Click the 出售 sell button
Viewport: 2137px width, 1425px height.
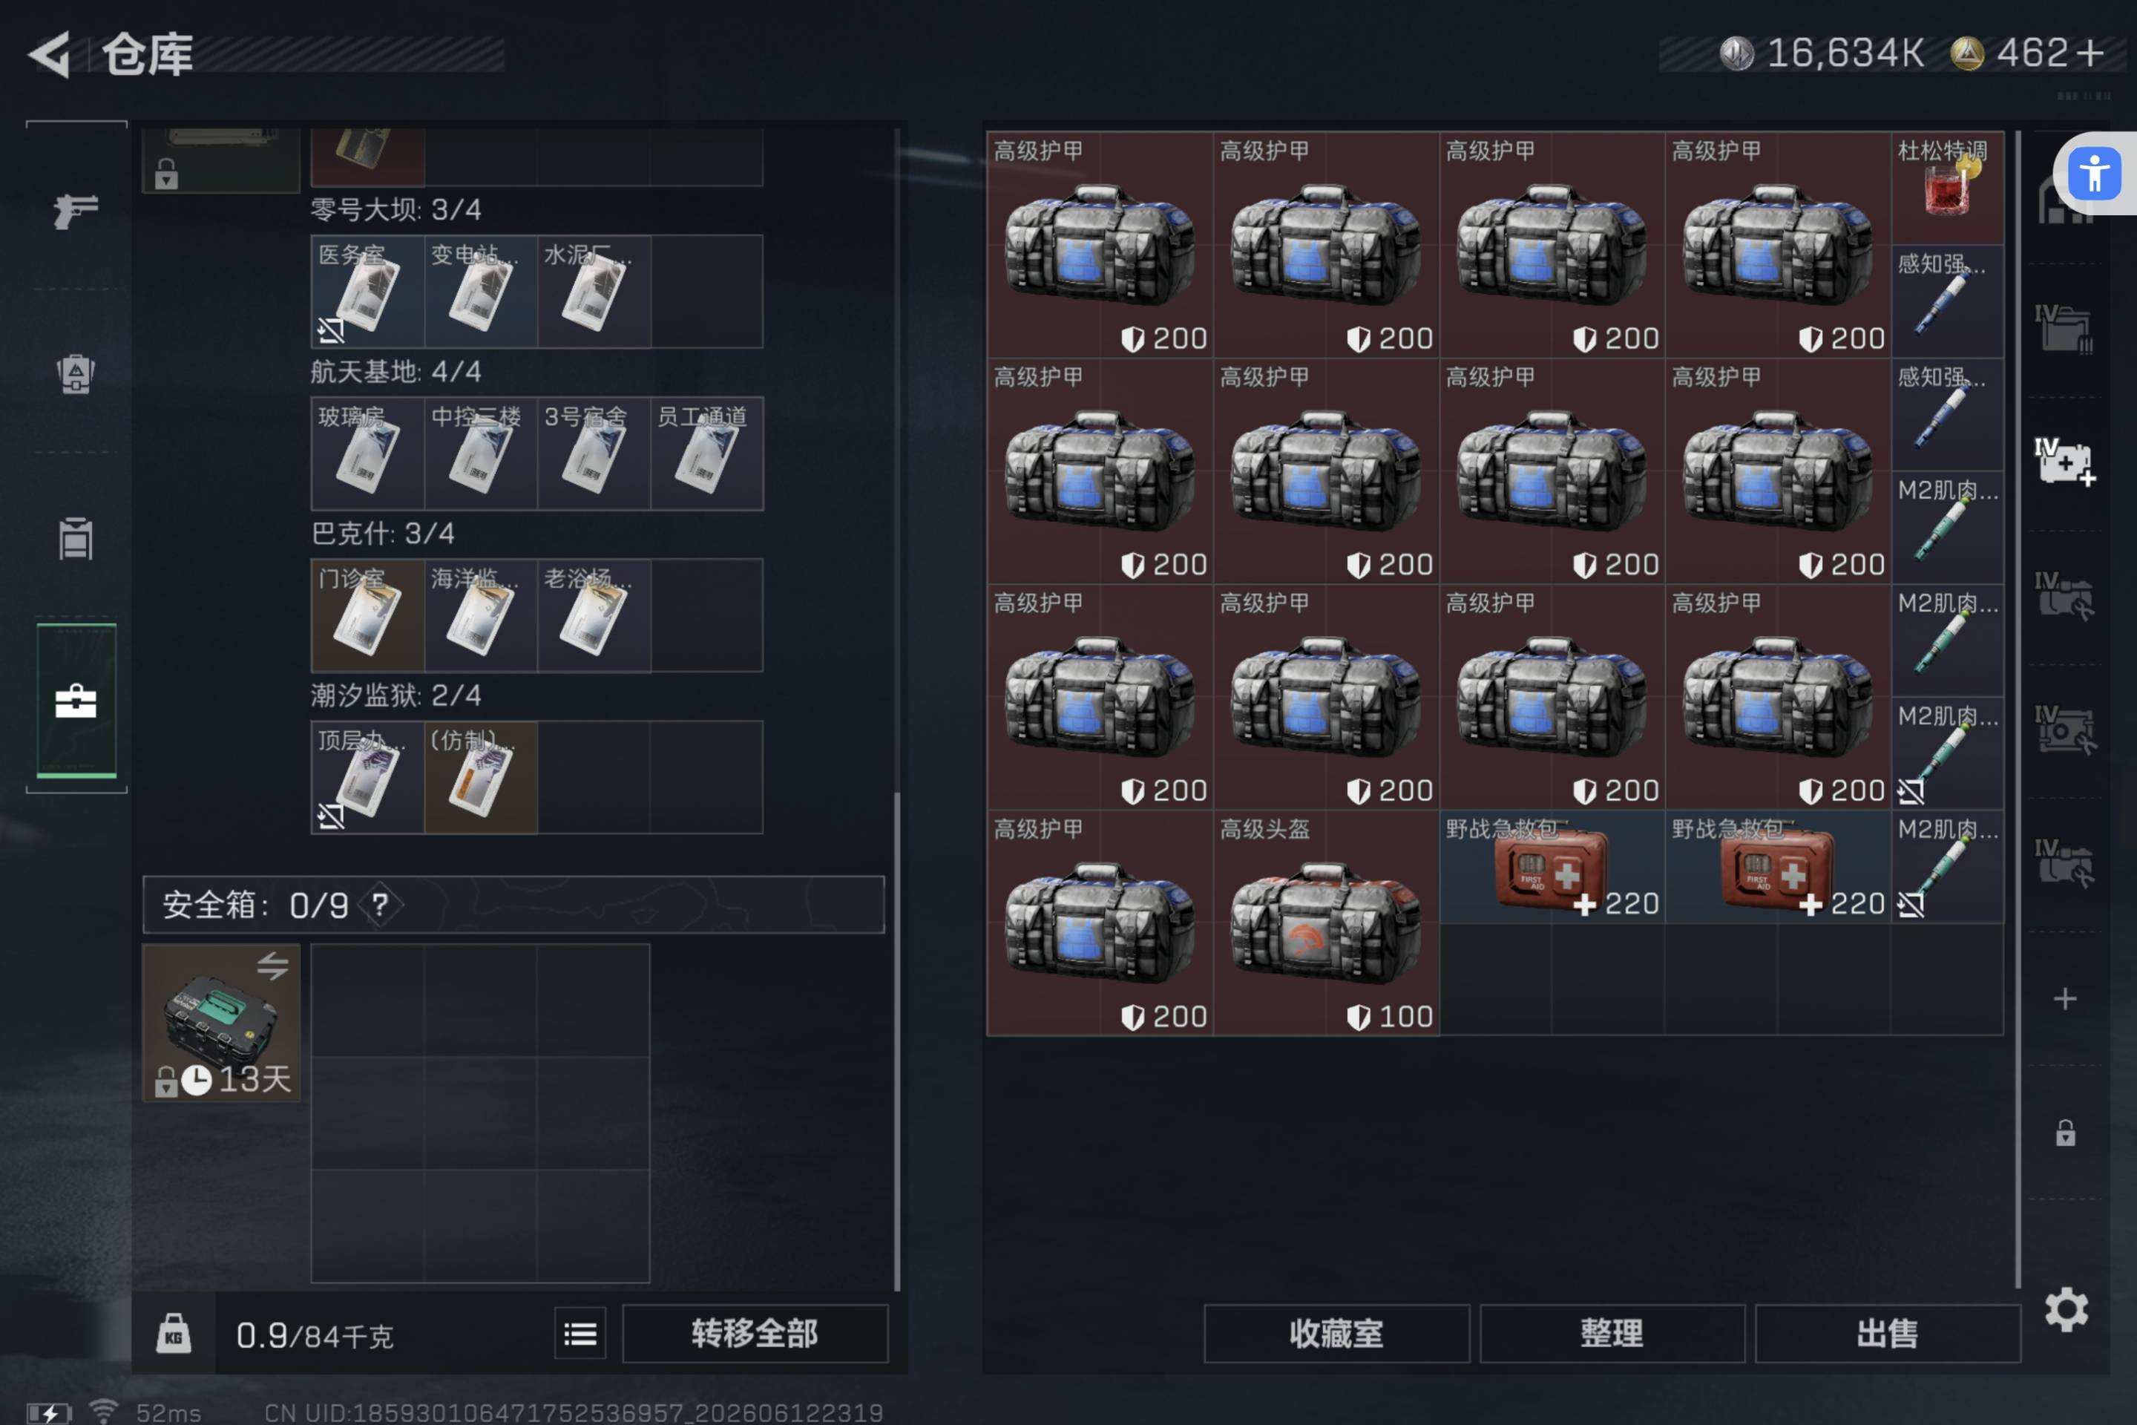[x=1888, y=1333]
